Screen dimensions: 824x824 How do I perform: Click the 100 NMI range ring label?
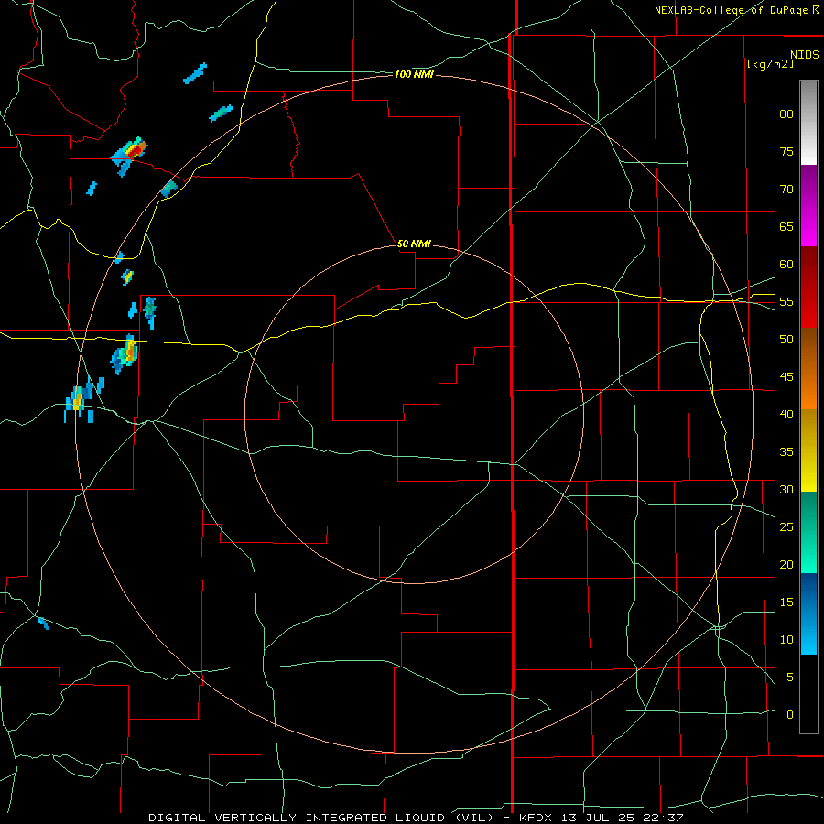coord(414,75)
